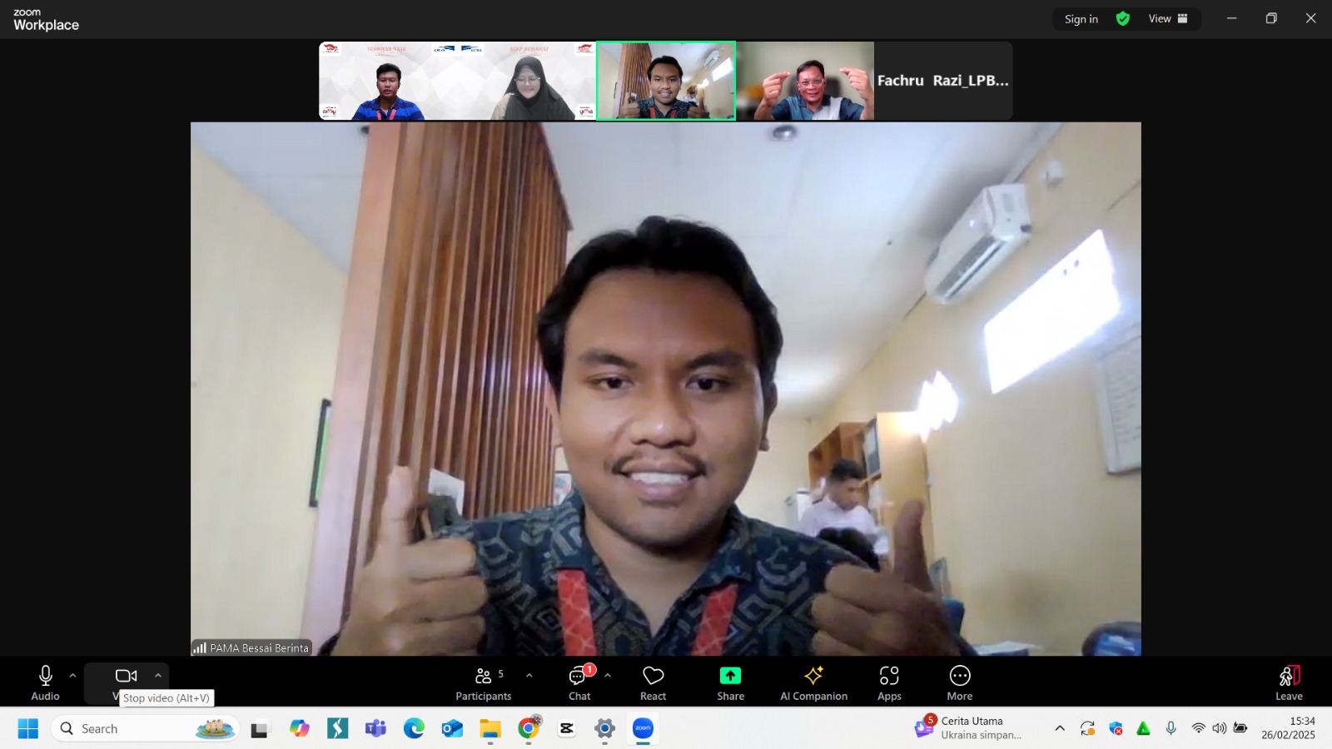Expand the chevron next to Chat
1332x749 pixels.
pyautogui.click(x=608, y=676)
